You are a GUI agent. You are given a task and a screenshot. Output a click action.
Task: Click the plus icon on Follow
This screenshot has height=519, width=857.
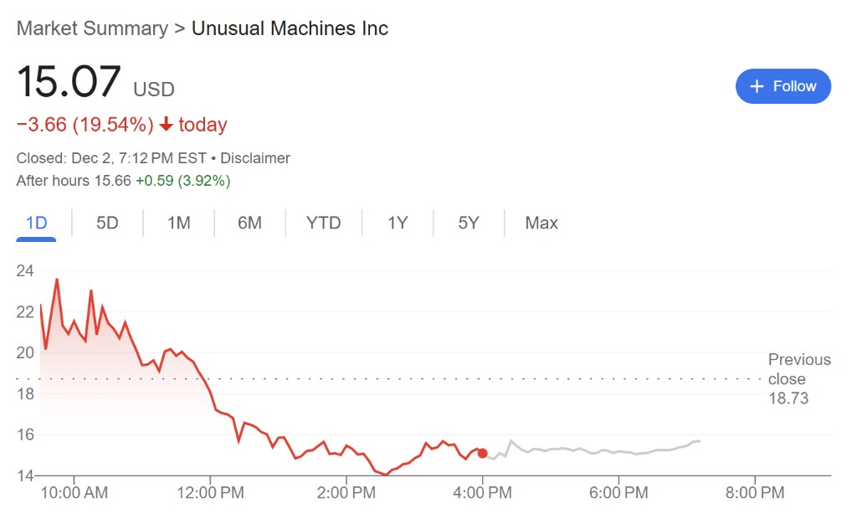757,86
